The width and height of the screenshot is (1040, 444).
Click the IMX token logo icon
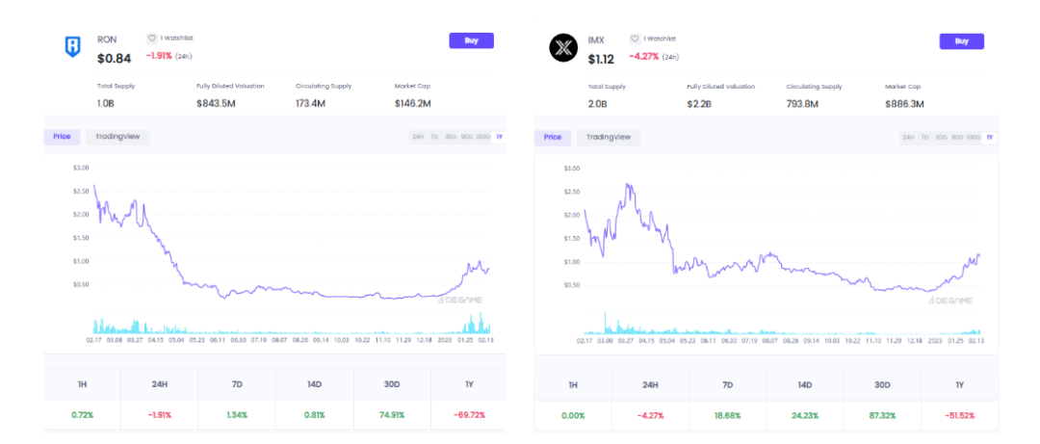(x=562, y=47)
